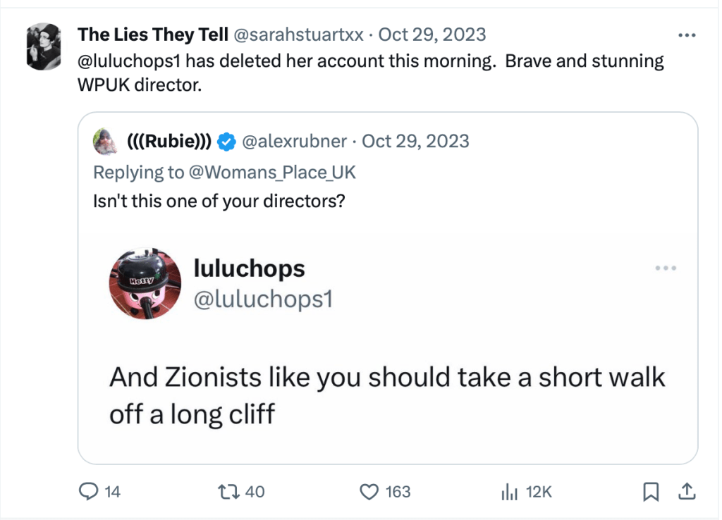Open The Lies They Tell profile avatar
722x520 pixels.
[x=42, y=46]
